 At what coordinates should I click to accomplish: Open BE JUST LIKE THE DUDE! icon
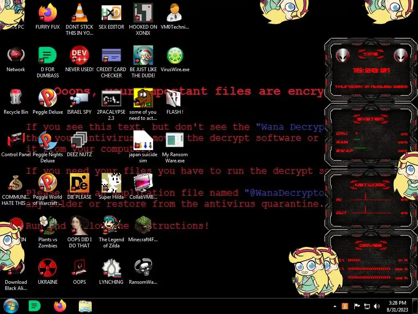(x=143, y=55)
